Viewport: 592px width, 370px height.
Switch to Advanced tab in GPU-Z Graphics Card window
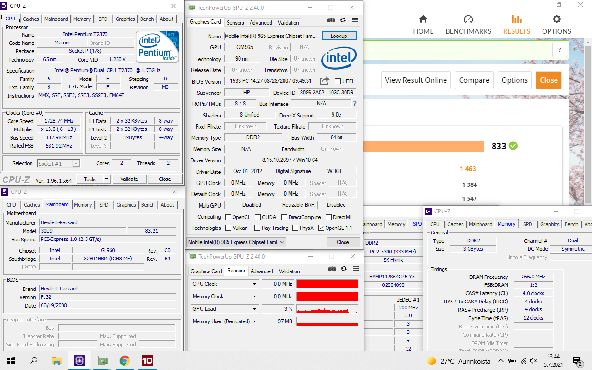261,22
